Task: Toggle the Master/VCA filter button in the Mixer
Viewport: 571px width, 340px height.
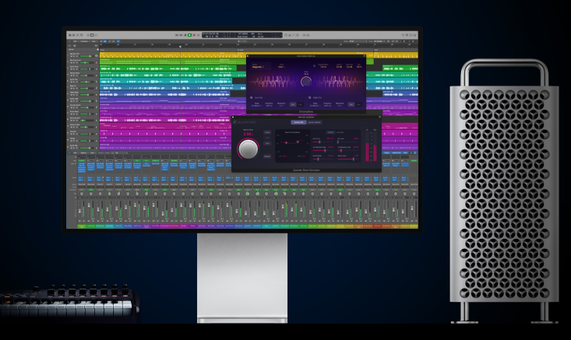Action: point(397,152)
